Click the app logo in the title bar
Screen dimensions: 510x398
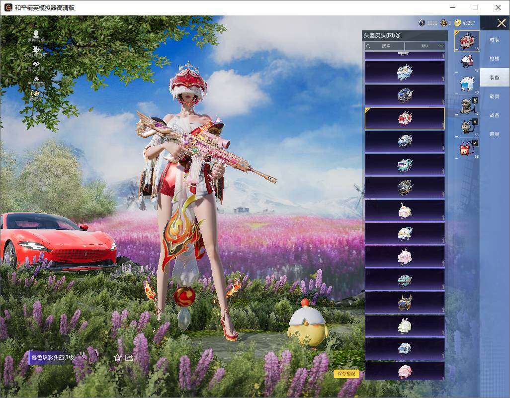[8, 7]
